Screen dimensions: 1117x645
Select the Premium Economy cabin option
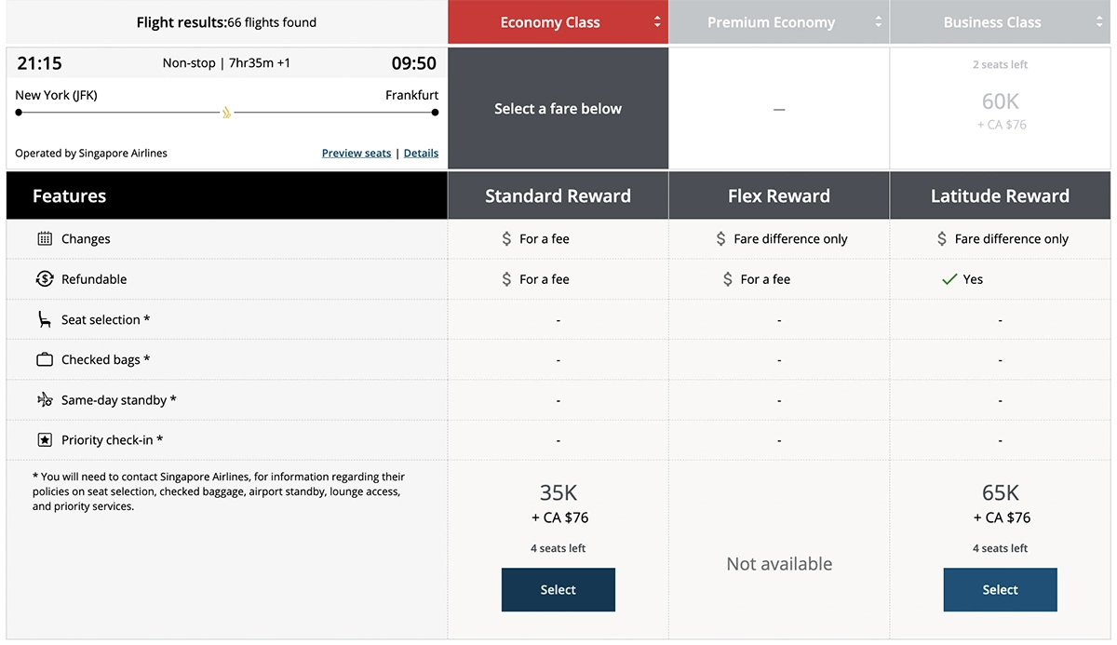[x=771, y=20]
